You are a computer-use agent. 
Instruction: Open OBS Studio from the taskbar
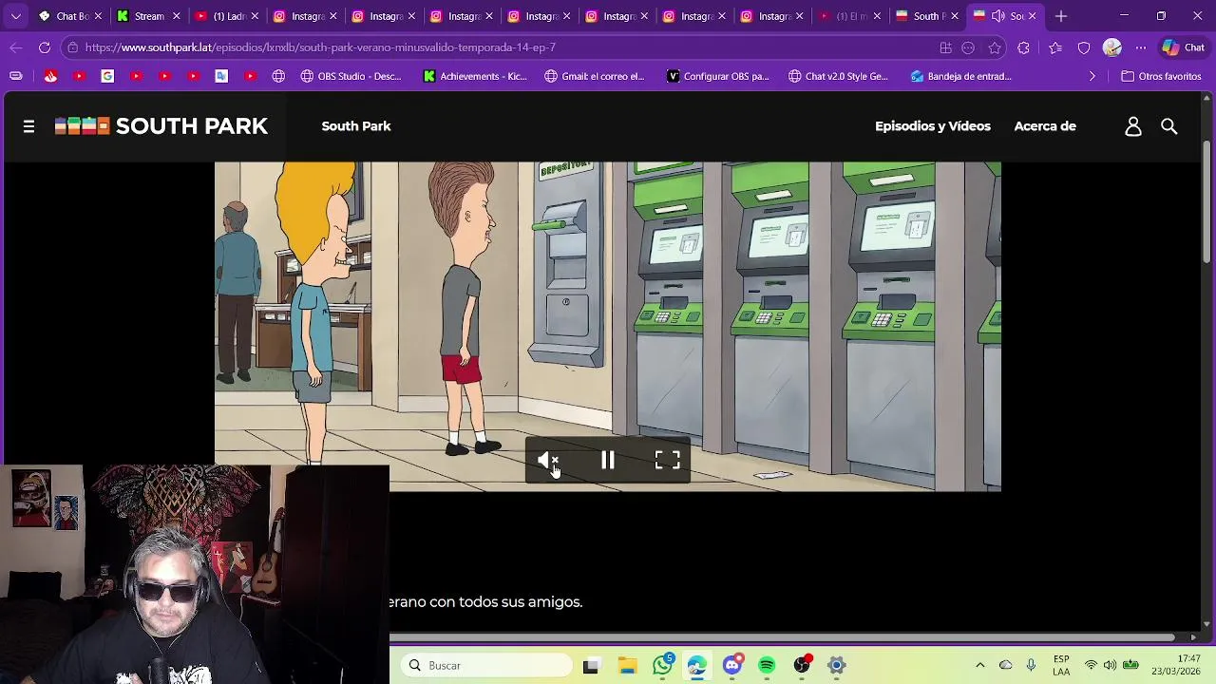click(x=802, y=666)
